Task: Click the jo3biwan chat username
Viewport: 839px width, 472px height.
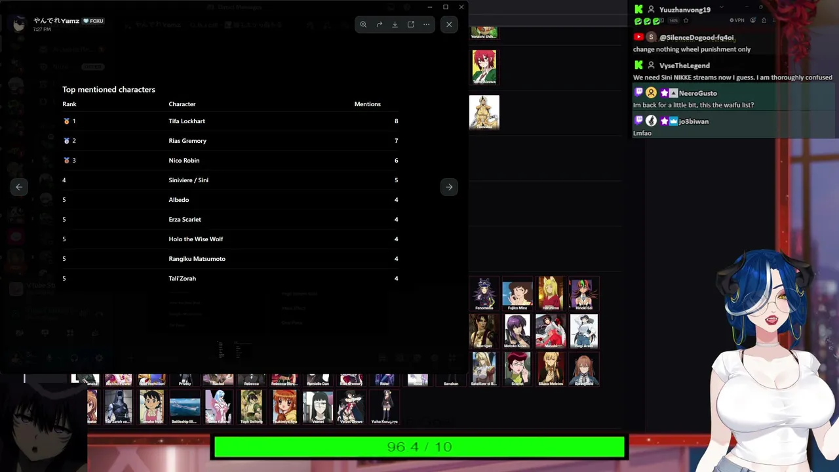Action: point(693,121)
